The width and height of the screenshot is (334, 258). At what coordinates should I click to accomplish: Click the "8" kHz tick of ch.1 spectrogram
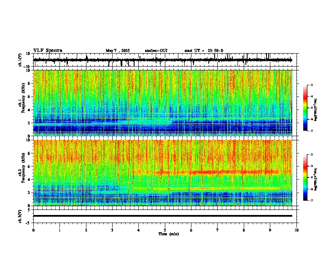(x=29, y=83)
